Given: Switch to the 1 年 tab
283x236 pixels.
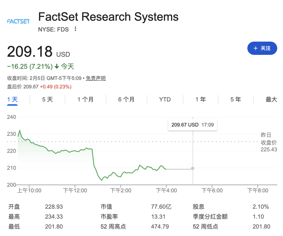Looking at the screenshot, I should pos(200,99).
